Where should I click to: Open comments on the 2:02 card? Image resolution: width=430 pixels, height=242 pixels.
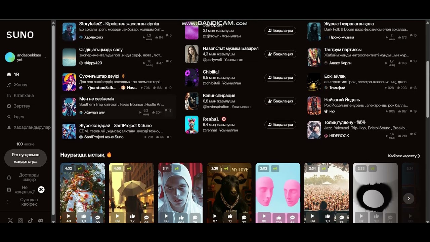click(x=293, y=217)
